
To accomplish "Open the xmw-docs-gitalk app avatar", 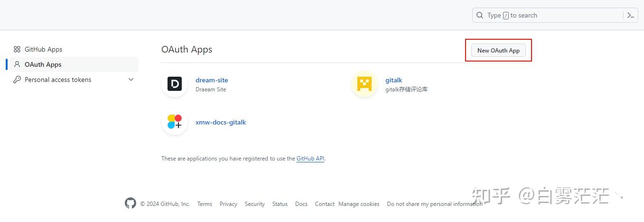I will coord(175,122).
